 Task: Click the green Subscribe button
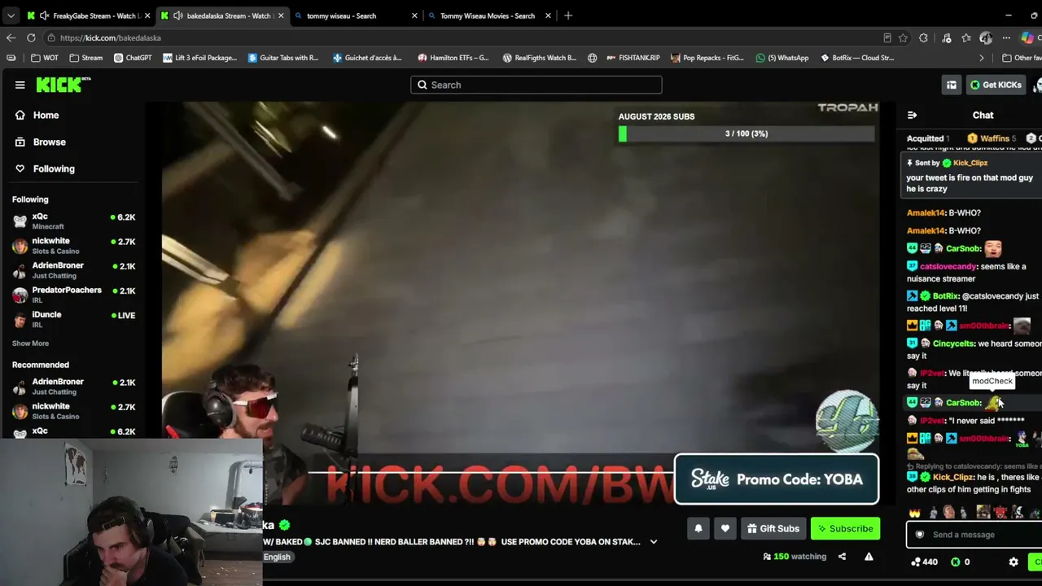(845, 528)
